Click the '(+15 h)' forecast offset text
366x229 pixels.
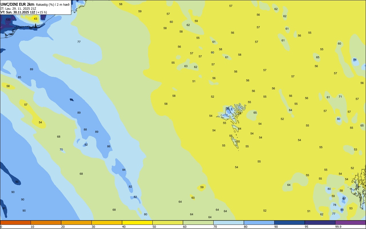coord(41,12)
